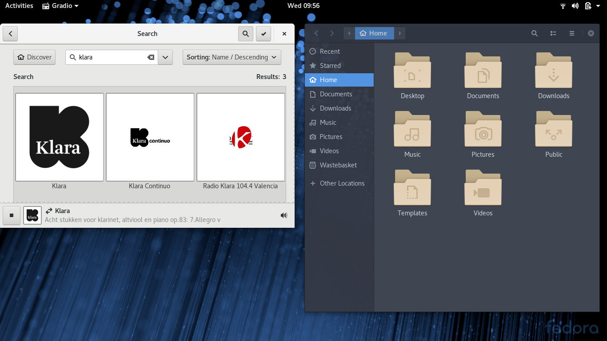The width and height of the screenshot is (607, 341).
Task: Go forward in Files window
Action: (332, 33)
